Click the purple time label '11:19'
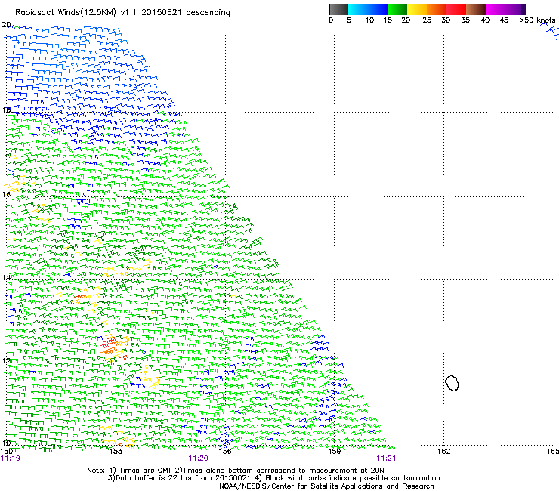The image size is (559, 491). 11,459
